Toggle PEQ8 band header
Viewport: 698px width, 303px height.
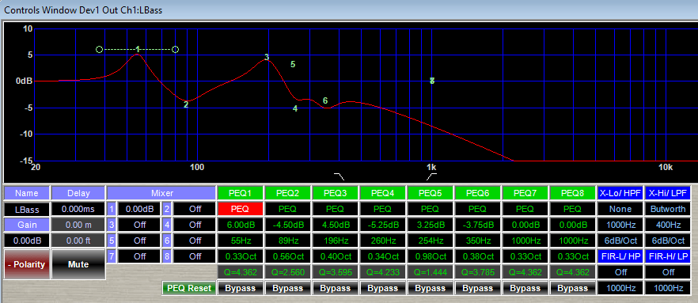pyautogui.click(x=573, y=193)
